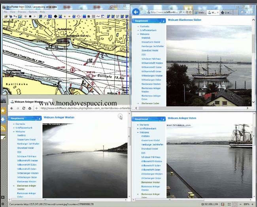Open the Options menu in ShipPlotter
The height and width of the screenshot is (207, 257).
coord(33,12)
